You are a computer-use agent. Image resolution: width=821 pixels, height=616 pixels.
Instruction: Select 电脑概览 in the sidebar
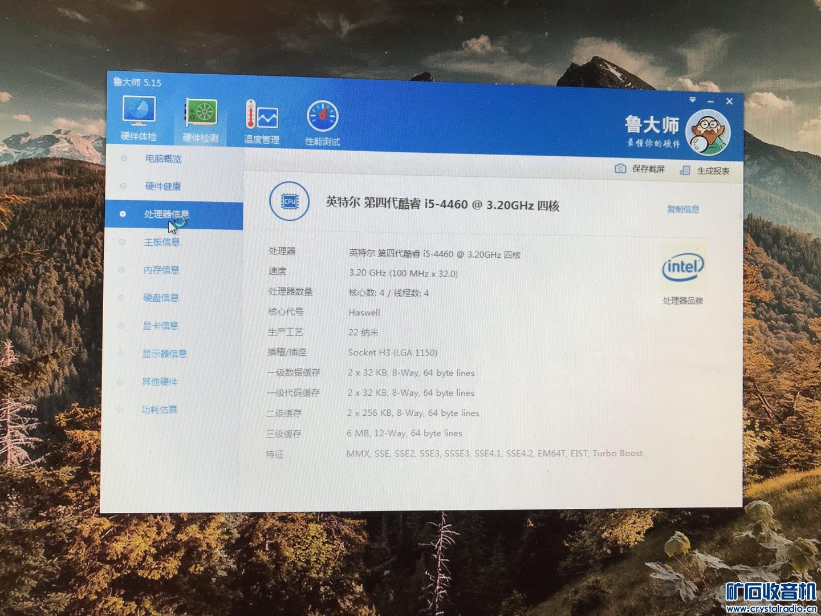point(163,159)
